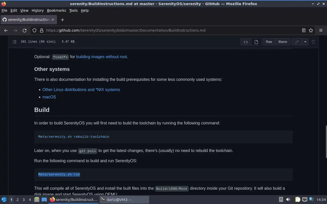The height and width of the screenshot is (204, 327).
Task: Click the 'Other systems' heading
Action: click(x=52, y=69)
